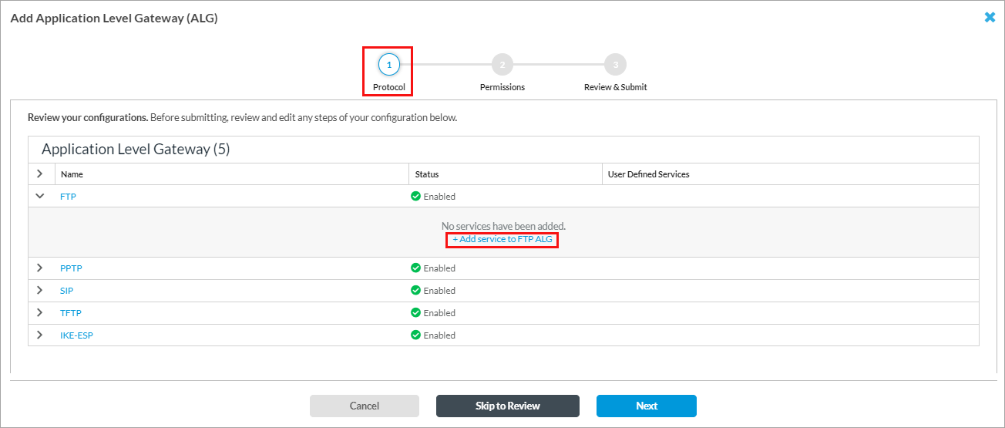This screenshot has height=428, width=1005.
Task: Jump to step 3 Review & Submit
Action: 615,65
